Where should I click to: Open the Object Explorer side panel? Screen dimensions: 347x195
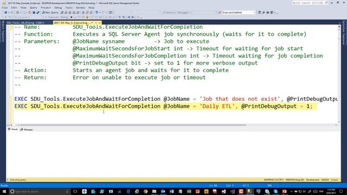click(3, 31)
